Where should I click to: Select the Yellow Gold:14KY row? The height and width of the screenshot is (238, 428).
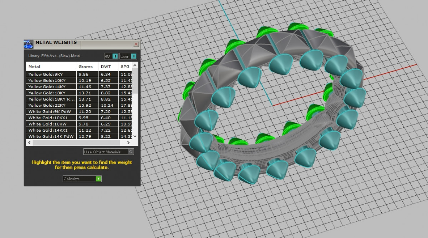pos(52,86)
